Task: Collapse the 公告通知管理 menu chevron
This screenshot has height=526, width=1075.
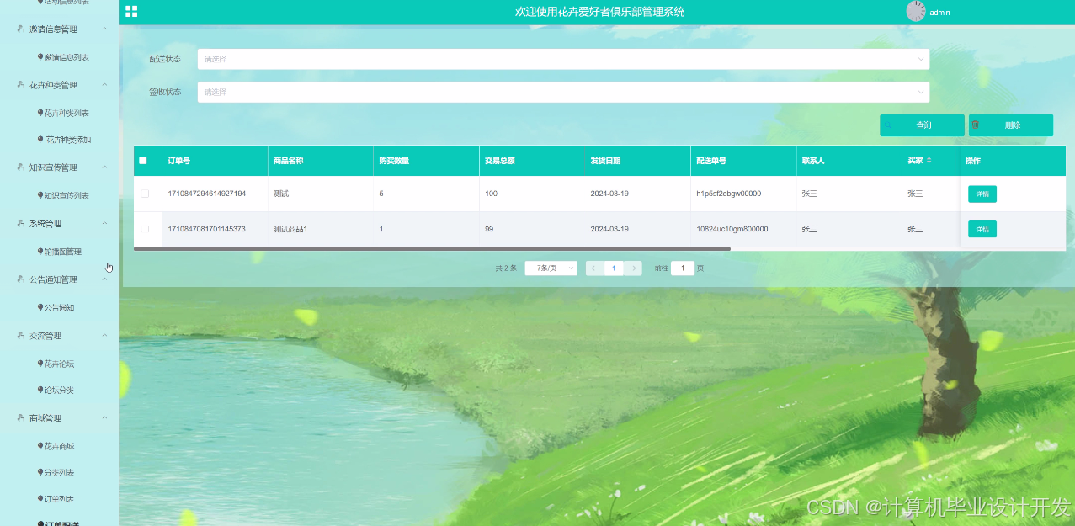Action: click(x=104, y=279)
